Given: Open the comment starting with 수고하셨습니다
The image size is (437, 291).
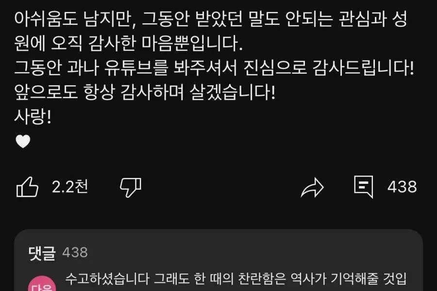Looking at the screenshot, I should coord(236,279).
